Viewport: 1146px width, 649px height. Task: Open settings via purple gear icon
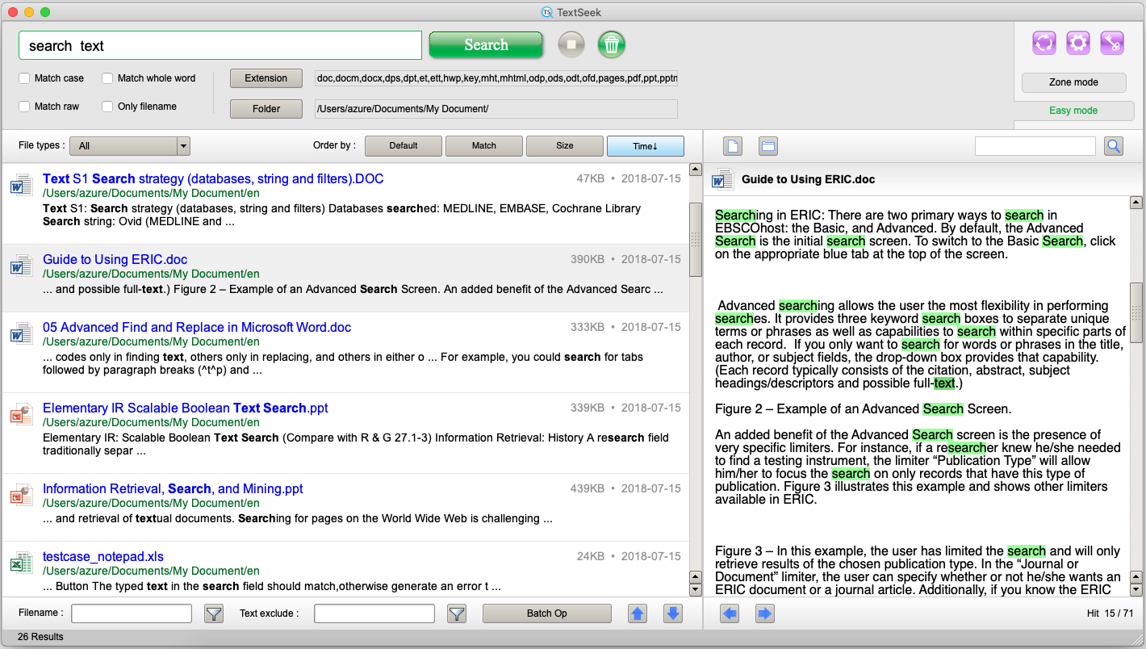click(x=1077, y=44)
